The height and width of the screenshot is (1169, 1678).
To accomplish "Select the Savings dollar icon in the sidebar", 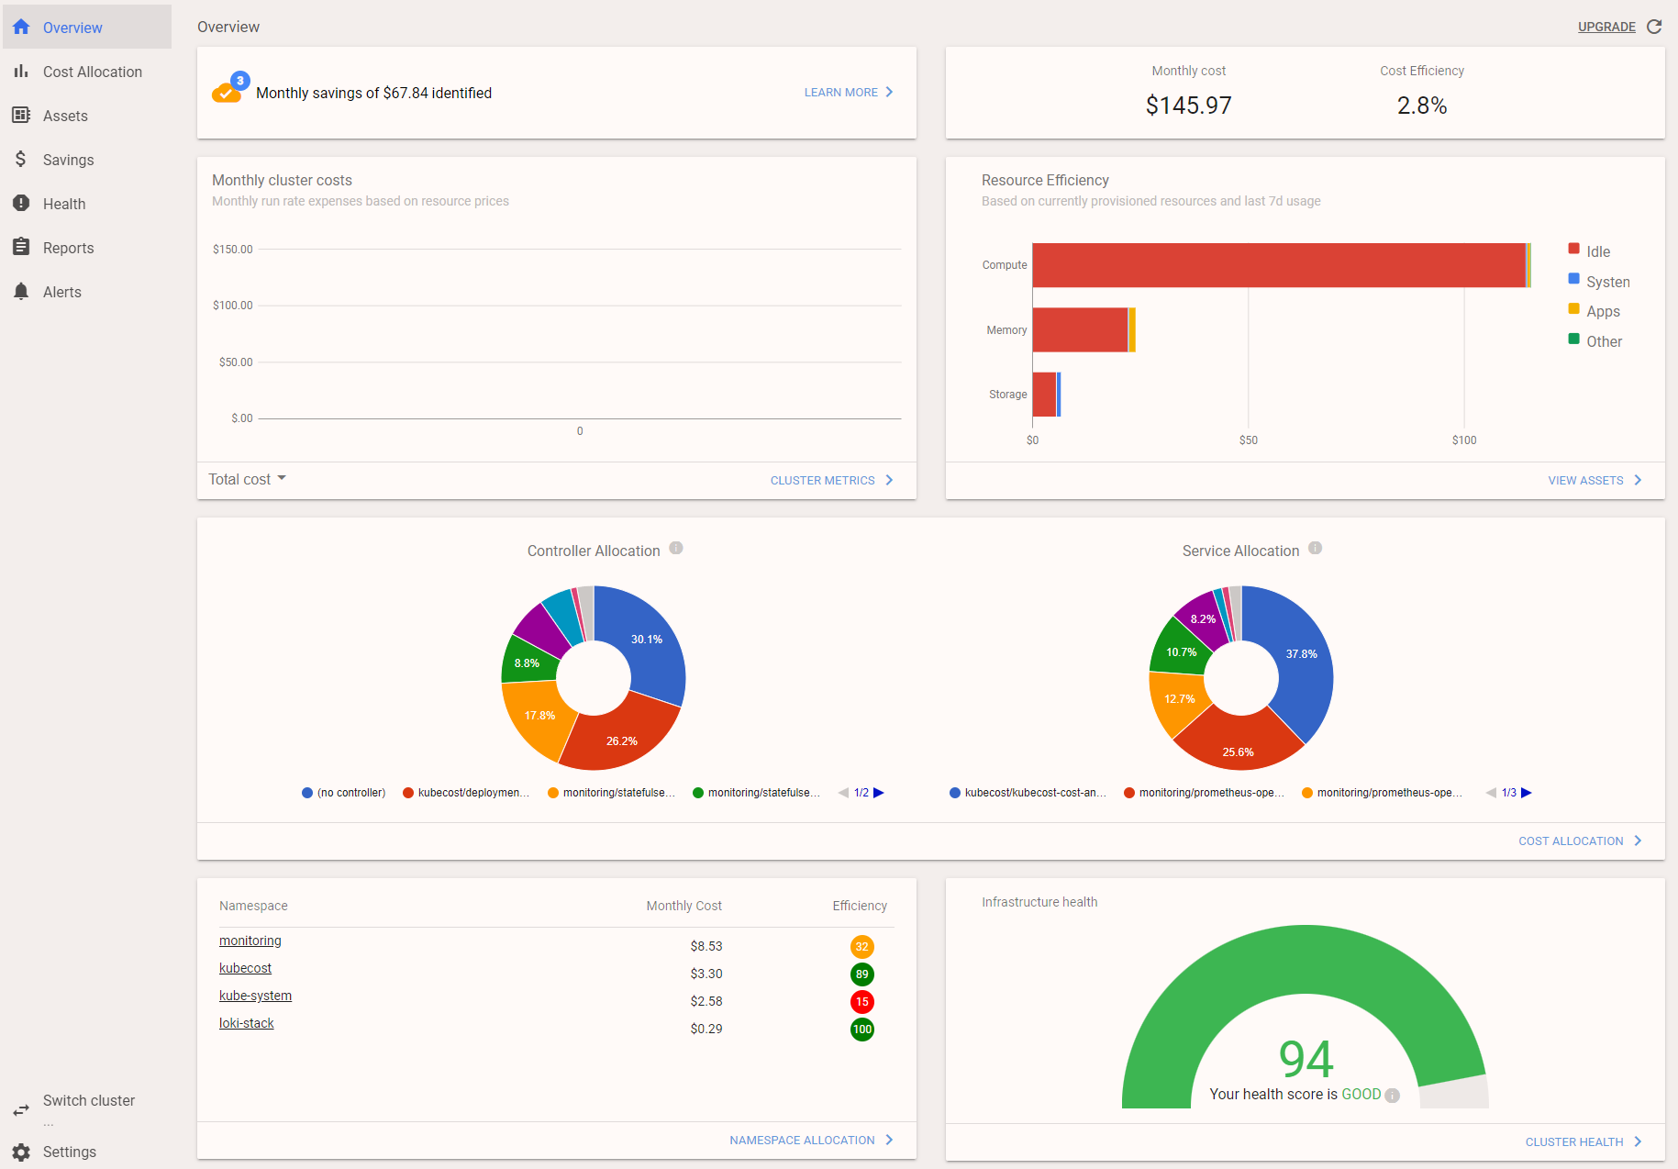I will pos(20,159).
